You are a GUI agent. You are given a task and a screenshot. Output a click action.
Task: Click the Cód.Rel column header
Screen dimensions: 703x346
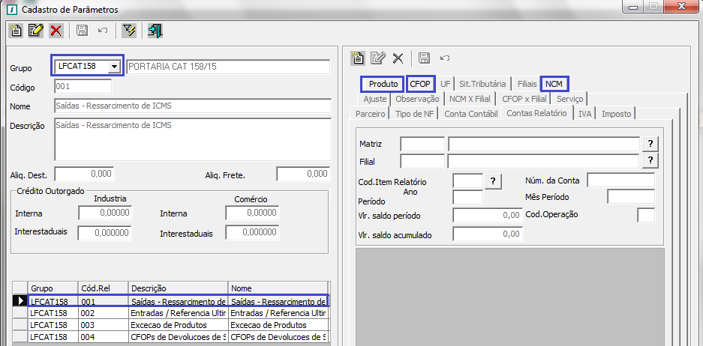103,288
